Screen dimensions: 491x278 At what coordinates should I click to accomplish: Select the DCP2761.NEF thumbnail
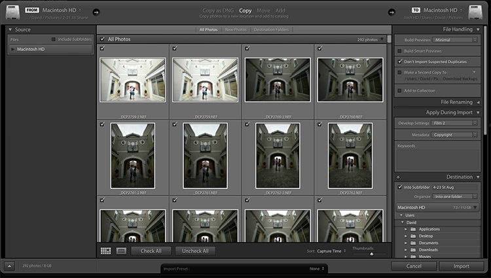[x=206, y=156]
